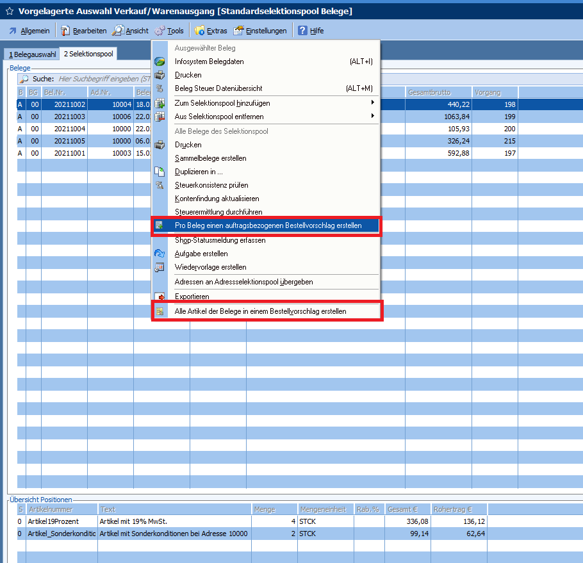Switch to the 1 Belegauswahl tab
Screen dimensions: 583x563
pos(32,54)
